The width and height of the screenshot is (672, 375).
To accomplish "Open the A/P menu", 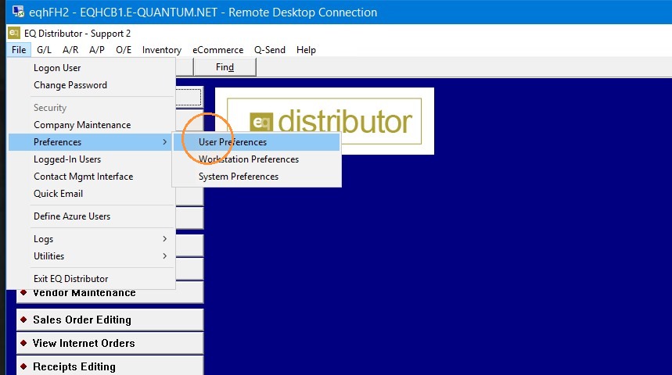I will [97, 50].
